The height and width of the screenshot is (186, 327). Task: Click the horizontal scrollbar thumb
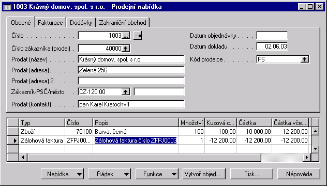click(x=144, y=157)
